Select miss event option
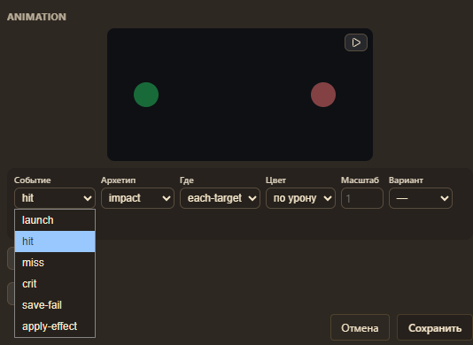This screenshot has height=345, width=473. click(x=55, y=263)
